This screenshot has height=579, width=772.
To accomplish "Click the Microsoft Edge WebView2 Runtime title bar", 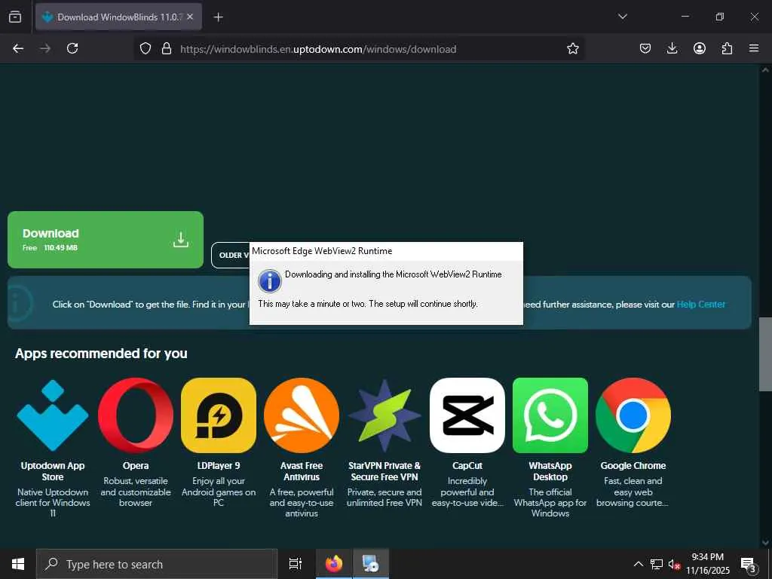I will tap(386, 251).
